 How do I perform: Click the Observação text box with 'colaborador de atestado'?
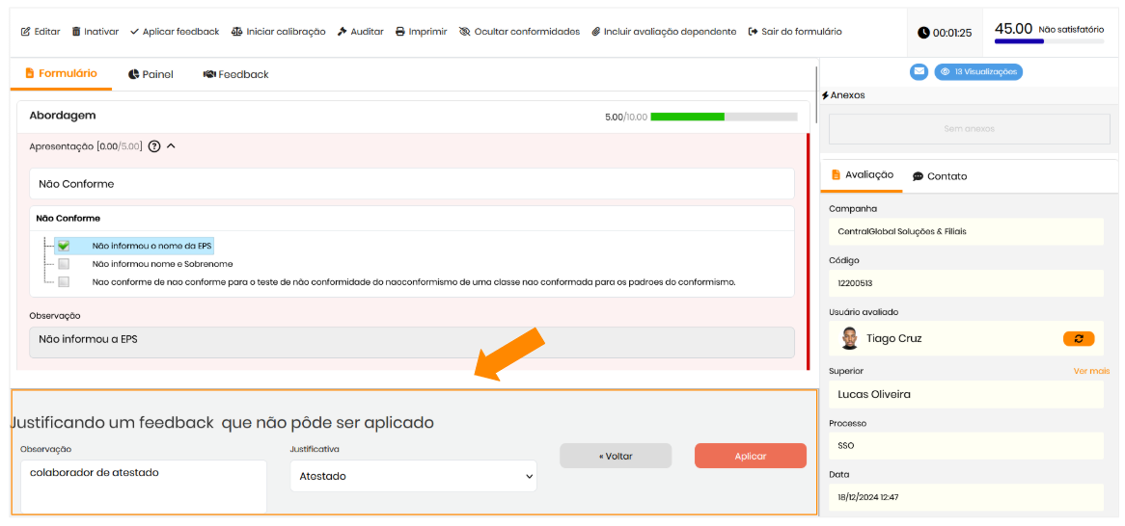[x=143, y=486]
